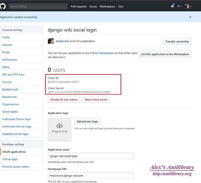
Task: Open Authorized OAuth Apps
Action: (21, 119)
